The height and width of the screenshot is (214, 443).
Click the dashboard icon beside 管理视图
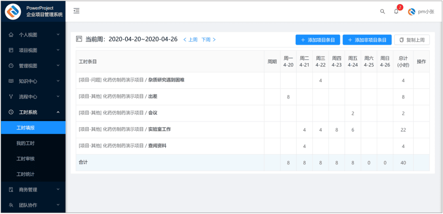pos(11,66)
